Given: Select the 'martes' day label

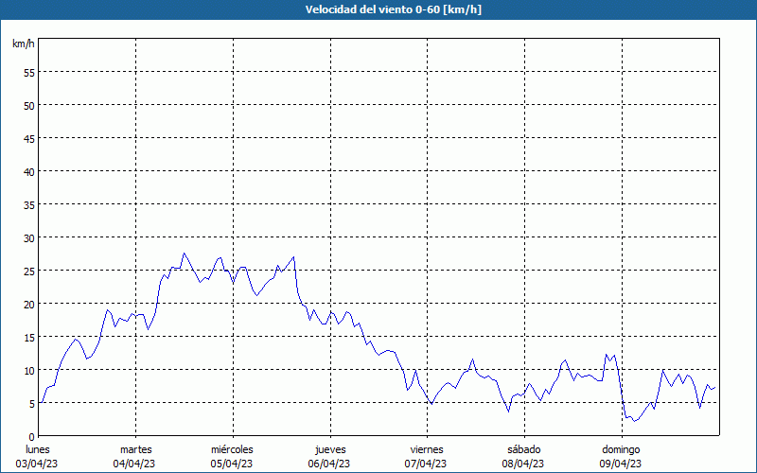Looking at the screenshot, I should pyautogui.click(x=135, y=450).
